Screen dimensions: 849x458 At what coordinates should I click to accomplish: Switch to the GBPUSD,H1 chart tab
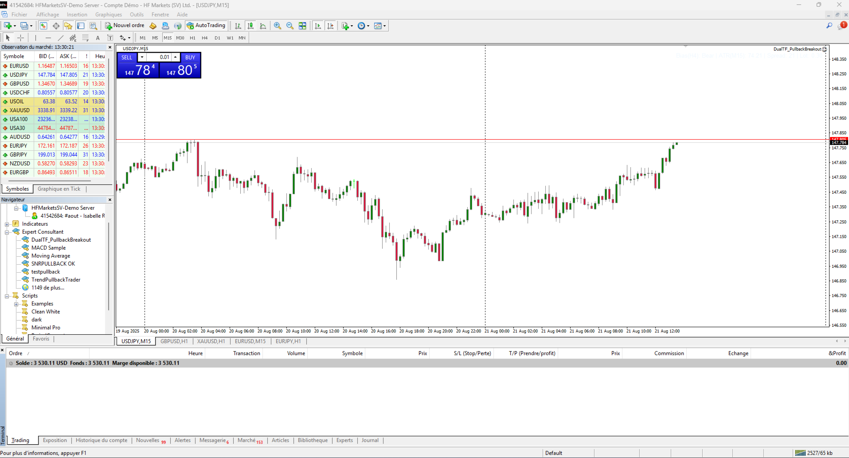click(174, 341)
